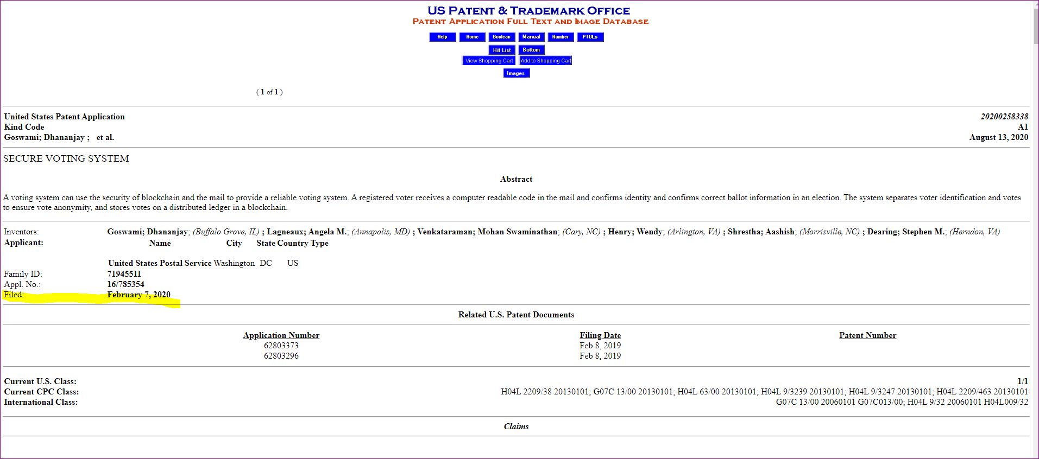This screenshot has width=1039, height=459.
Task: Click the Abstract heading
Action: (516, 179)
